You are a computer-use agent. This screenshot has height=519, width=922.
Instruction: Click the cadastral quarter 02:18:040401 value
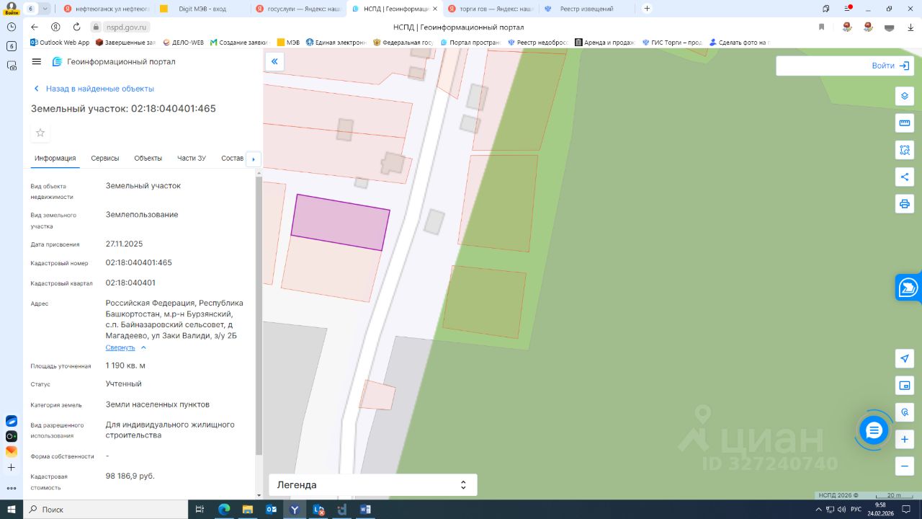[130, 283]
